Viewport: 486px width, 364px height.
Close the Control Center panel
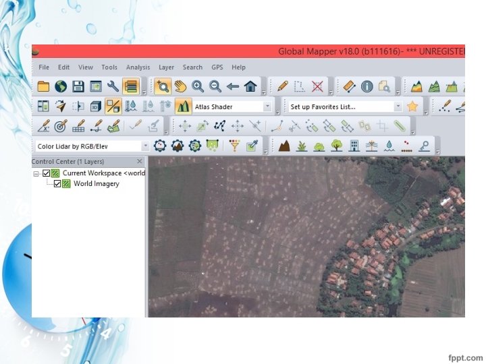click(x=140, y=161)
